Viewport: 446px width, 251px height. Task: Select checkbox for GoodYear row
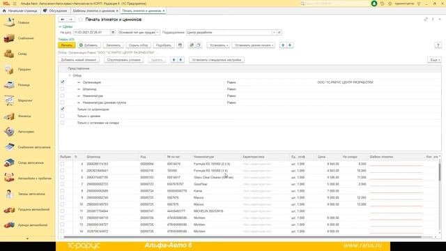pyautogui.click(x=62, y=184)
